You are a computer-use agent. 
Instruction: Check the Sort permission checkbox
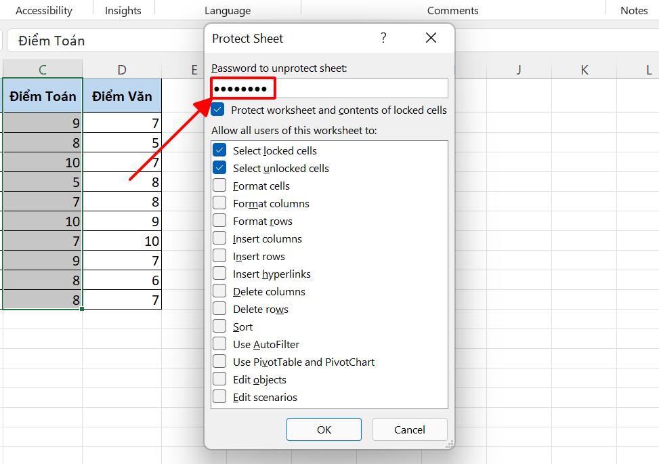point(219,326)
